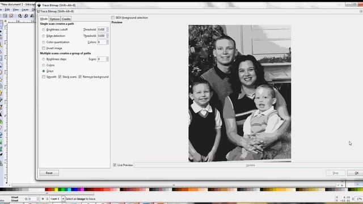
Task: Click the opacity O: field
Action: click(32, 199)
